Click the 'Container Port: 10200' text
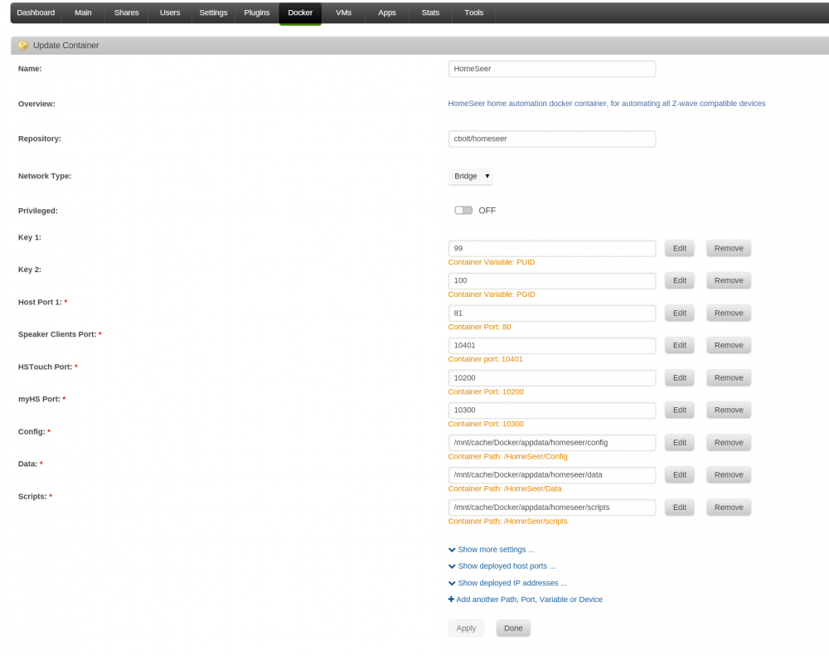Screen dimensions: 829x656 [485, 392]
